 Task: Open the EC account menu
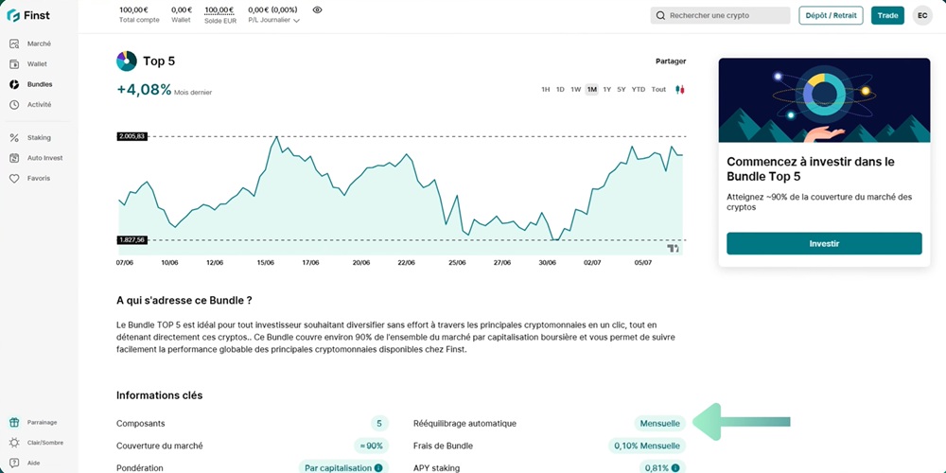tap(921, 15)
